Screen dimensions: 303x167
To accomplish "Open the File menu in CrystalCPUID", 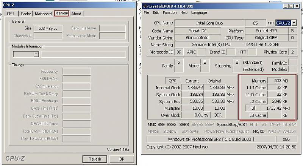I will coord(147,12).
